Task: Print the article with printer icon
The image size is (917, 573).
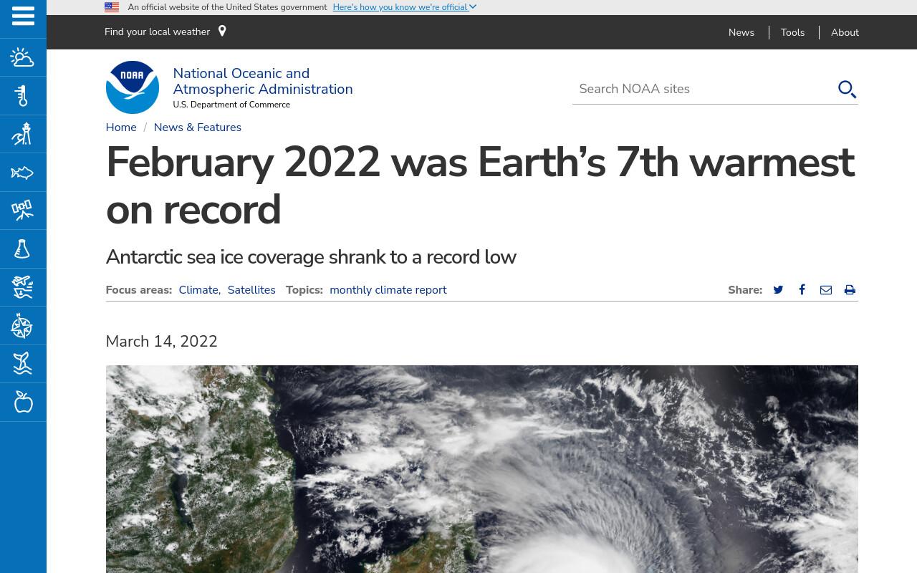Action: (x=850, y=290)
